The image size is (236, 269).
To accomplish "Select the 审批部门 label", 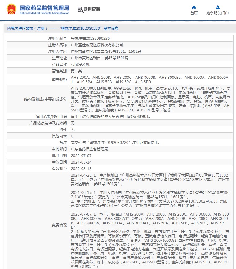I will pyautogui.click(x=59, y=149).
